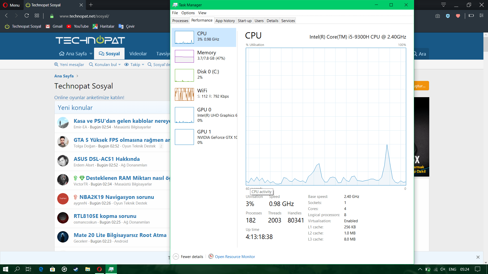This screenshot has width=488, height=274.
Task: Click the Opera ad blocker shield icon
Action: (x=448, y=16)
